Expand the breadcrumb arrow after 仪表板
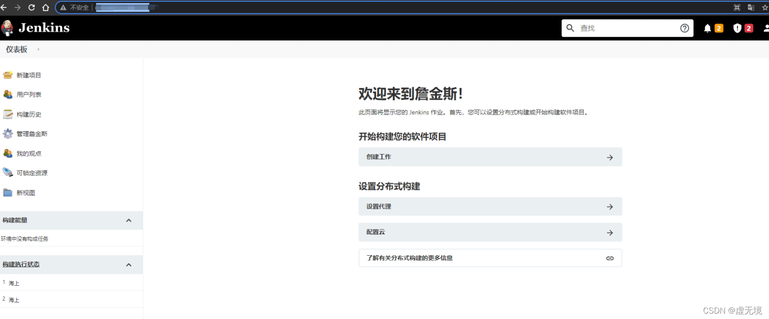This screenshot has height=319, width=769. pos(38,49)
